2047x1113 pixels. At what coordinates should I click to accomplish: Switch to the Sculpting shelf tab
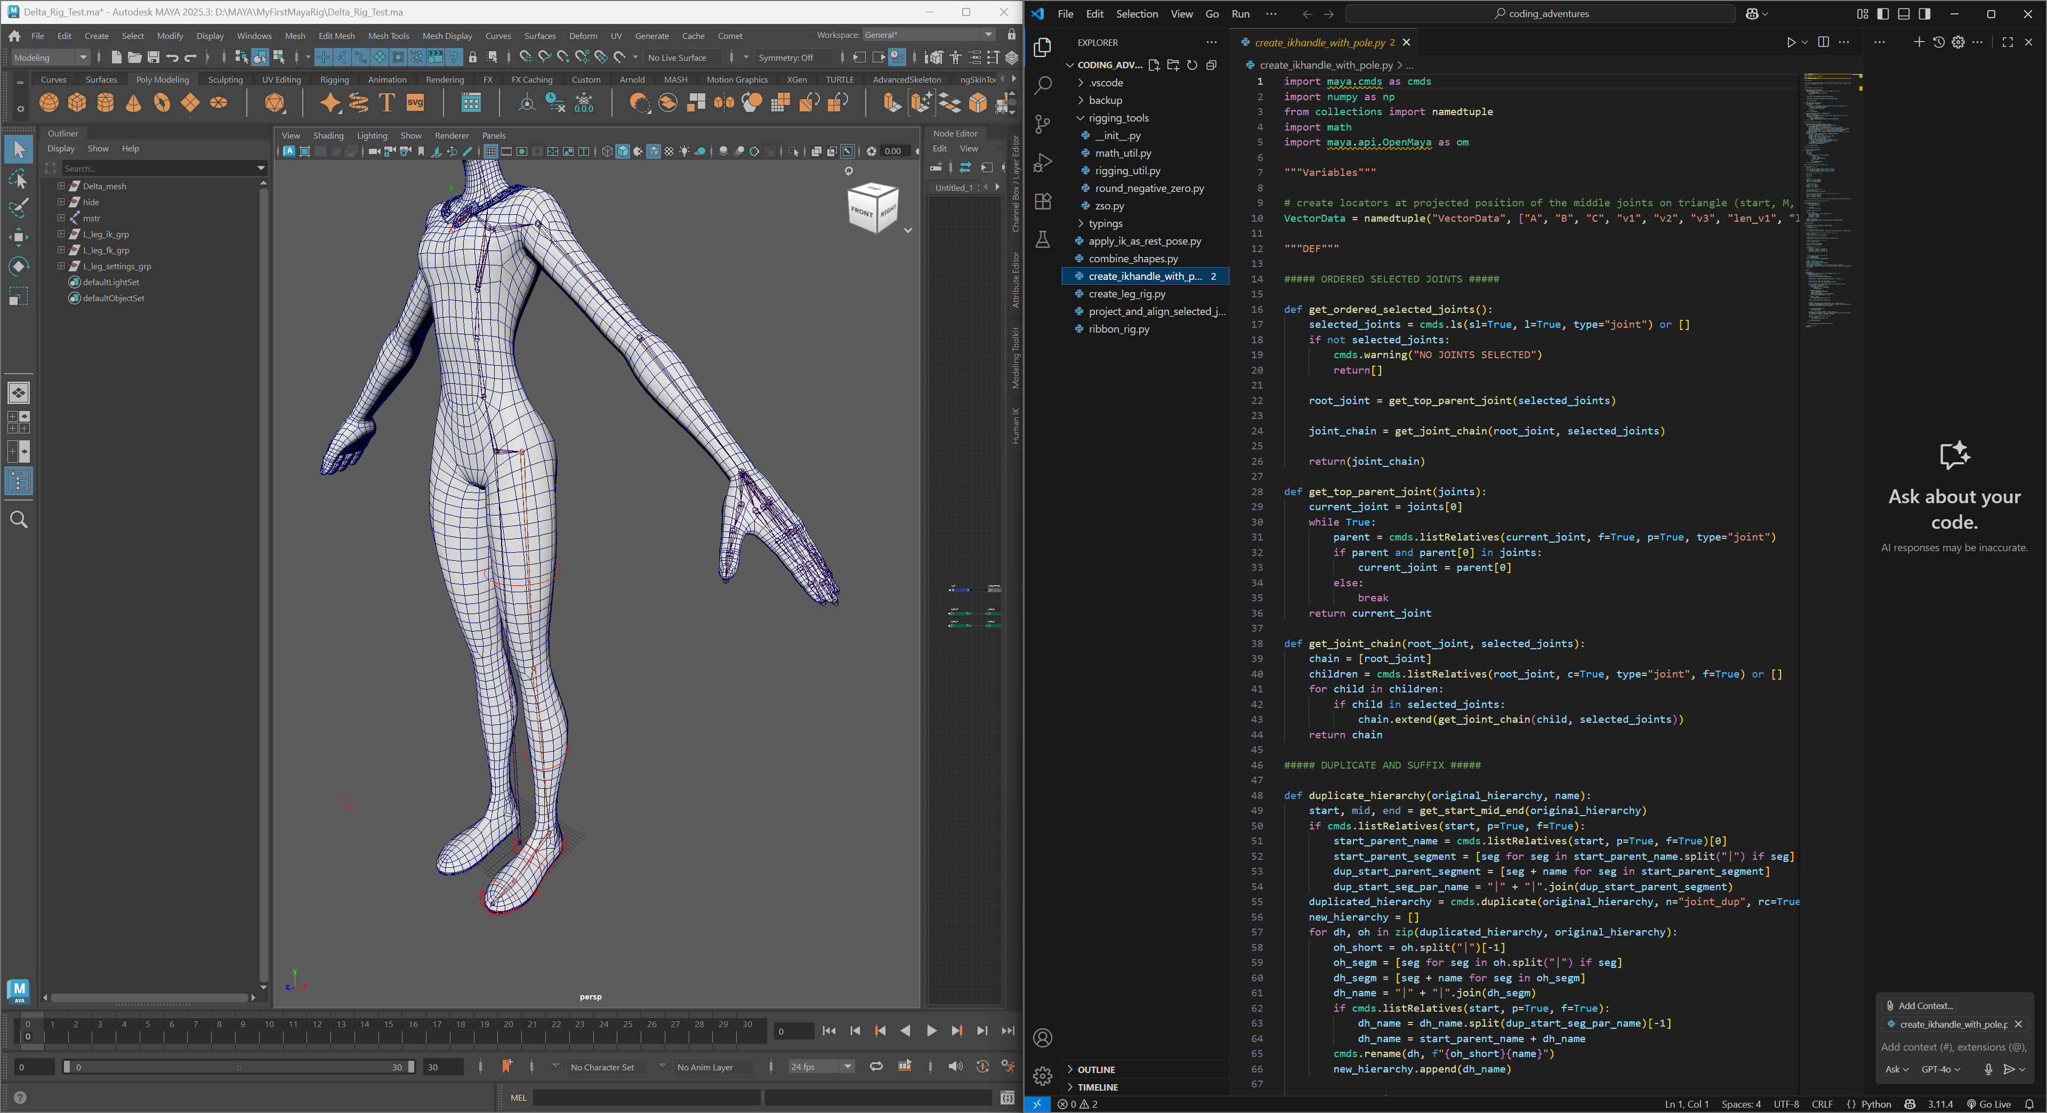point(225,79)
